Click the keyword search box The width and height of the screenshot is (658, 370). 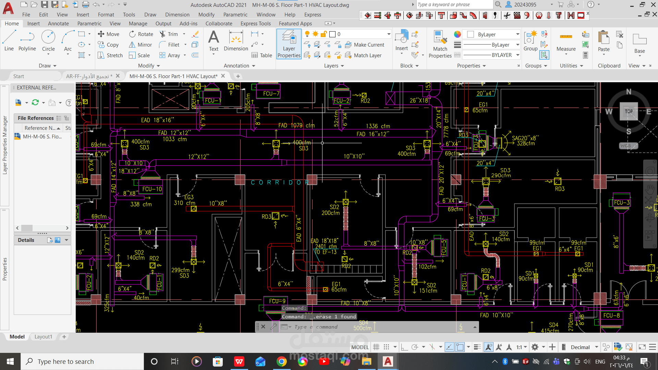tap(454, 4)
